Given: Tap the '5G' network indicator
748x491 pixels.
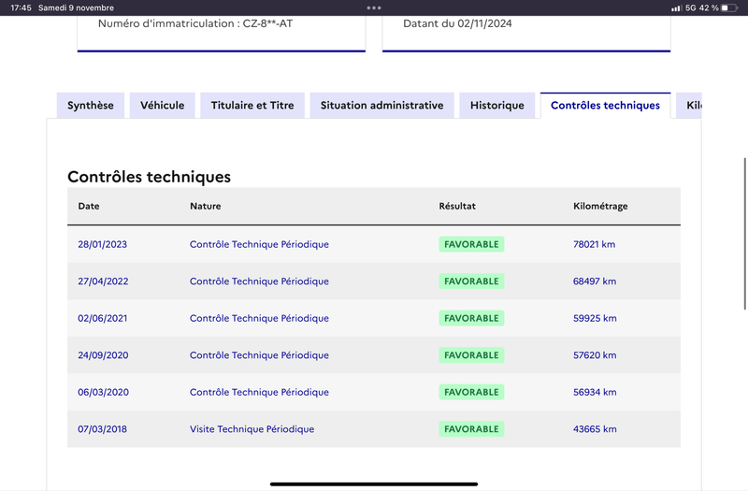Looking at the screenshot, I should tap(691, 8).
